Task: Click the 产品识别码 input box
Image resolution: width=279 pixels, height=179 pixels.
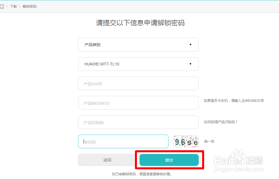Action: [138, 122]
